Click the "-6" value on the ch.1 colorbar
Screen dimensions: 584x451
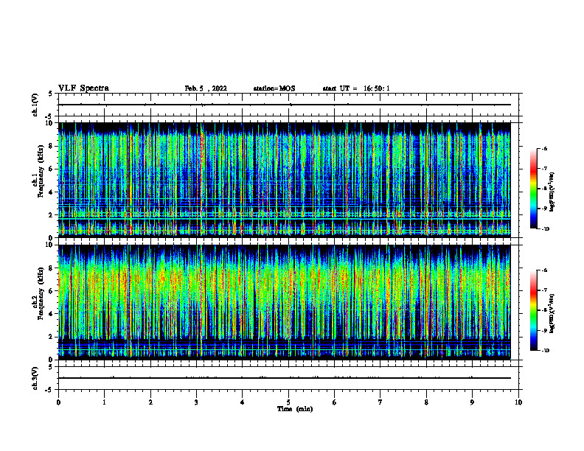pyautogui.click(x=544, y=149)
